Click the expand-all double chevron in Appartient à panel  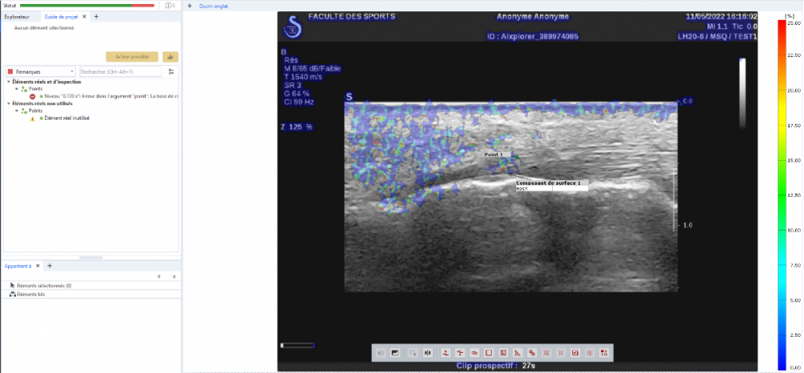[159, 277]
